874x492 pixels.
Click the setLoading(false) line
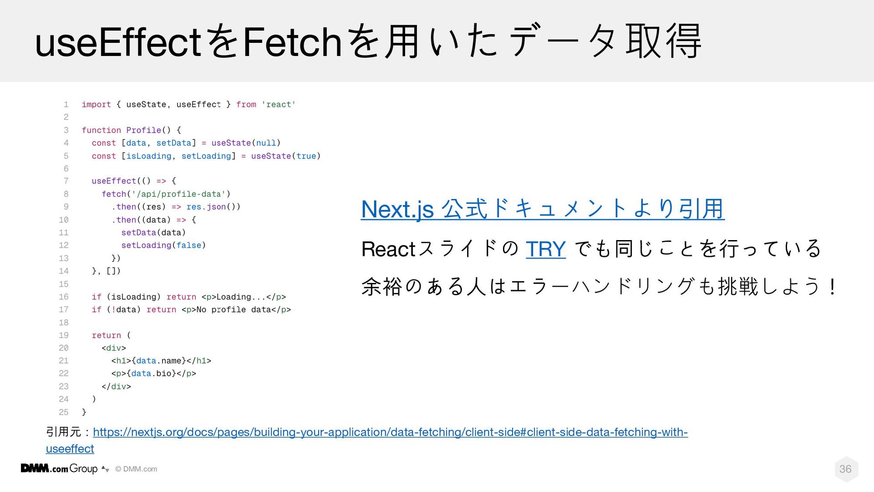[x=163, y=245]
